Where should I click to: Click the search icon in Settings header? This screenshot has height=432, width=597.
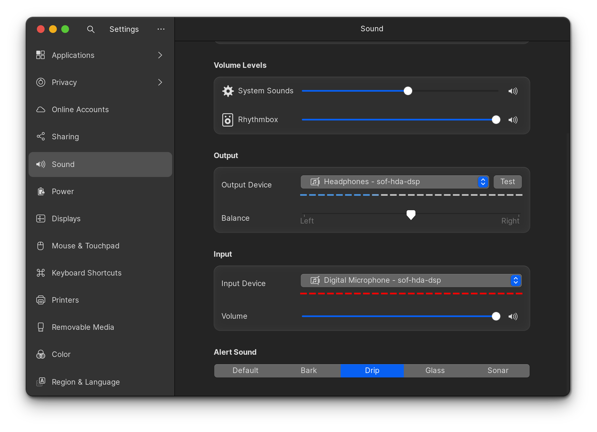tap(91, 29)
